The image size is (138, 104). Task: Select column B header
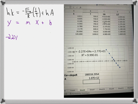click(x=91, y=11)
